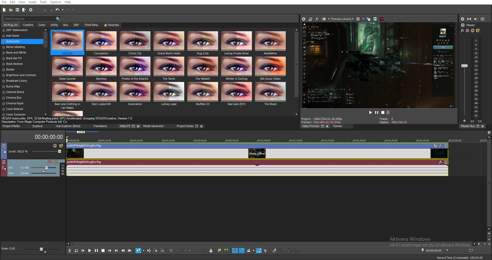Screen dimensions: 492x260
Task: Insert a marker using the yellow marker icon
Action: point(219,251)
